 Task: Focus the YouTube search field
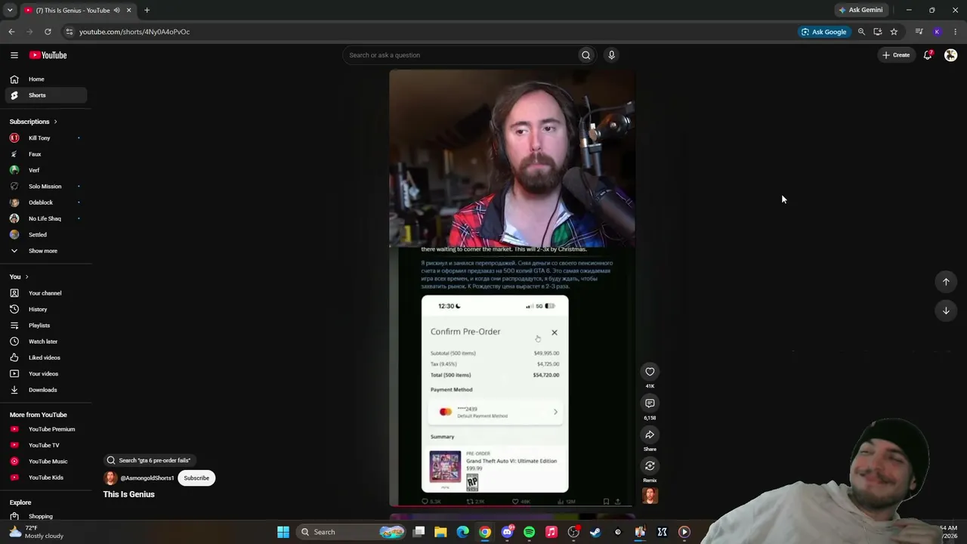(460, 55)
